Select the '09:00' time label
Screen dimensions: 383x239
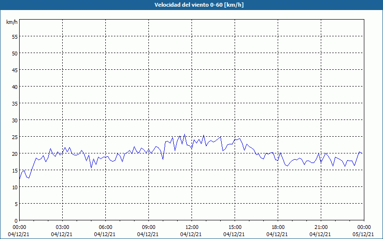(x=148, y=228)
